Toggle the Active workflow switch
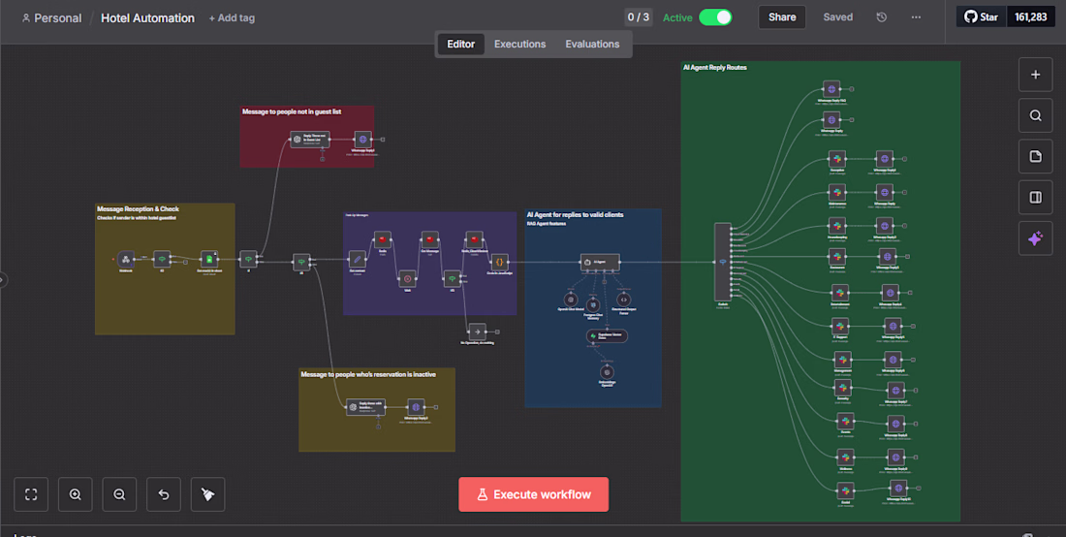 tap(715, 17)
